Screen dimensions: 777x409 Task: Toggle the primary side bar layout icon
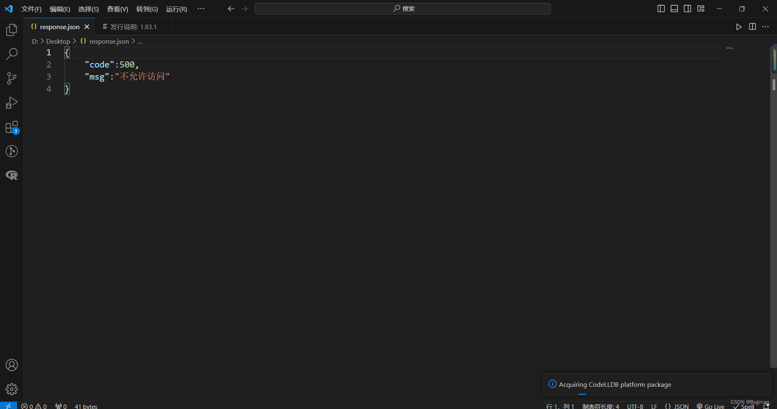pos(661,8)
